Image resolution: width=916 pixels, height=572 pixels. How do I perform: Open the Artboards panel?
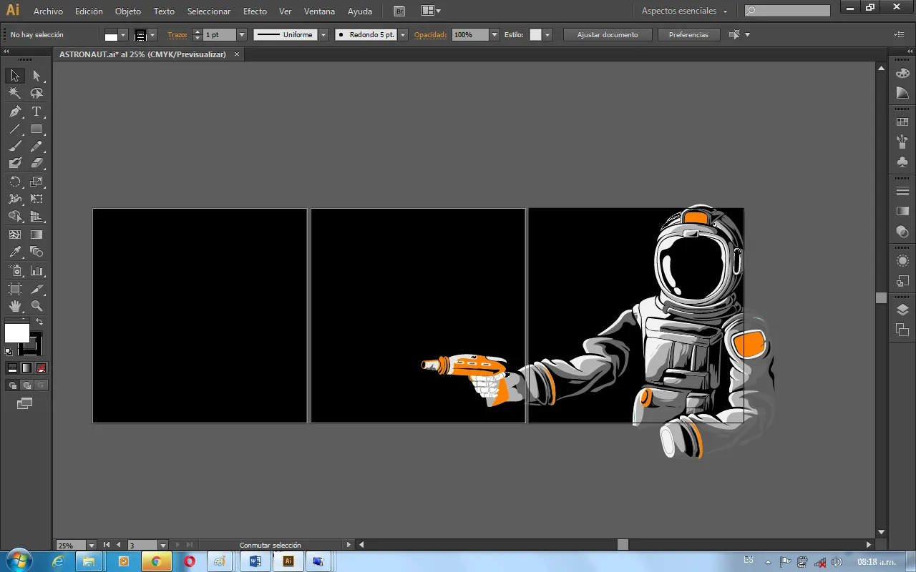coord(902,330)
